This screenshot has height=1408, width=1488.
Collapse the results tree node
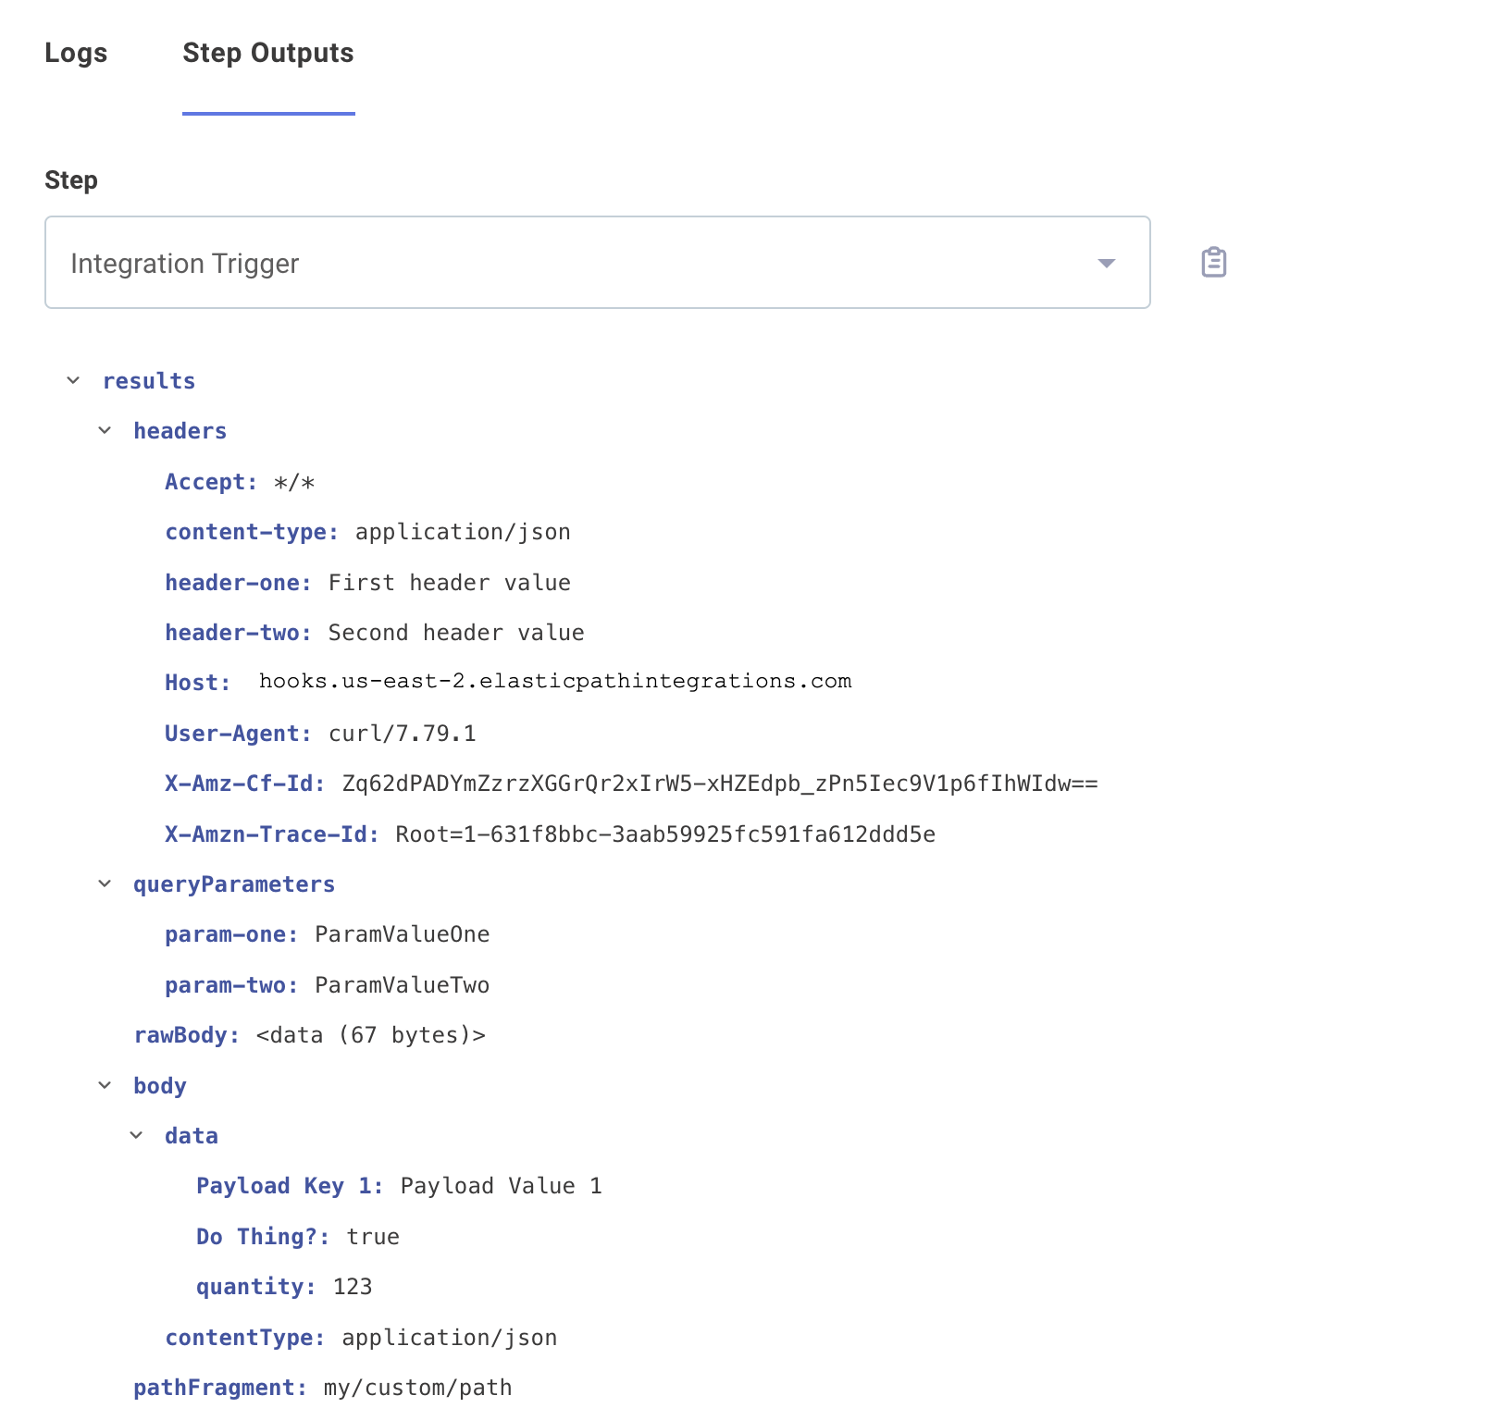[x=73, y=380]
